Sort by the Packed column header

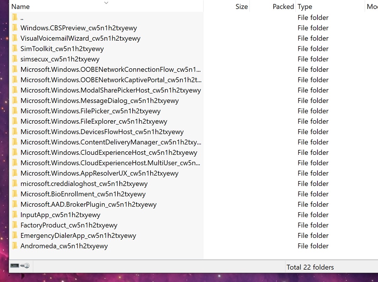[283, 7]
